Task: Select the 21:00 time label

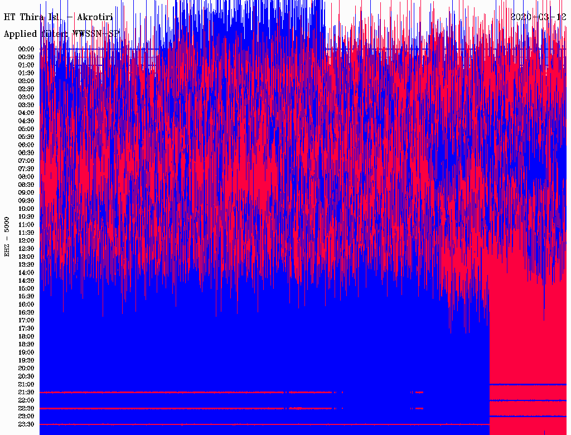Action: coord(26,384)
